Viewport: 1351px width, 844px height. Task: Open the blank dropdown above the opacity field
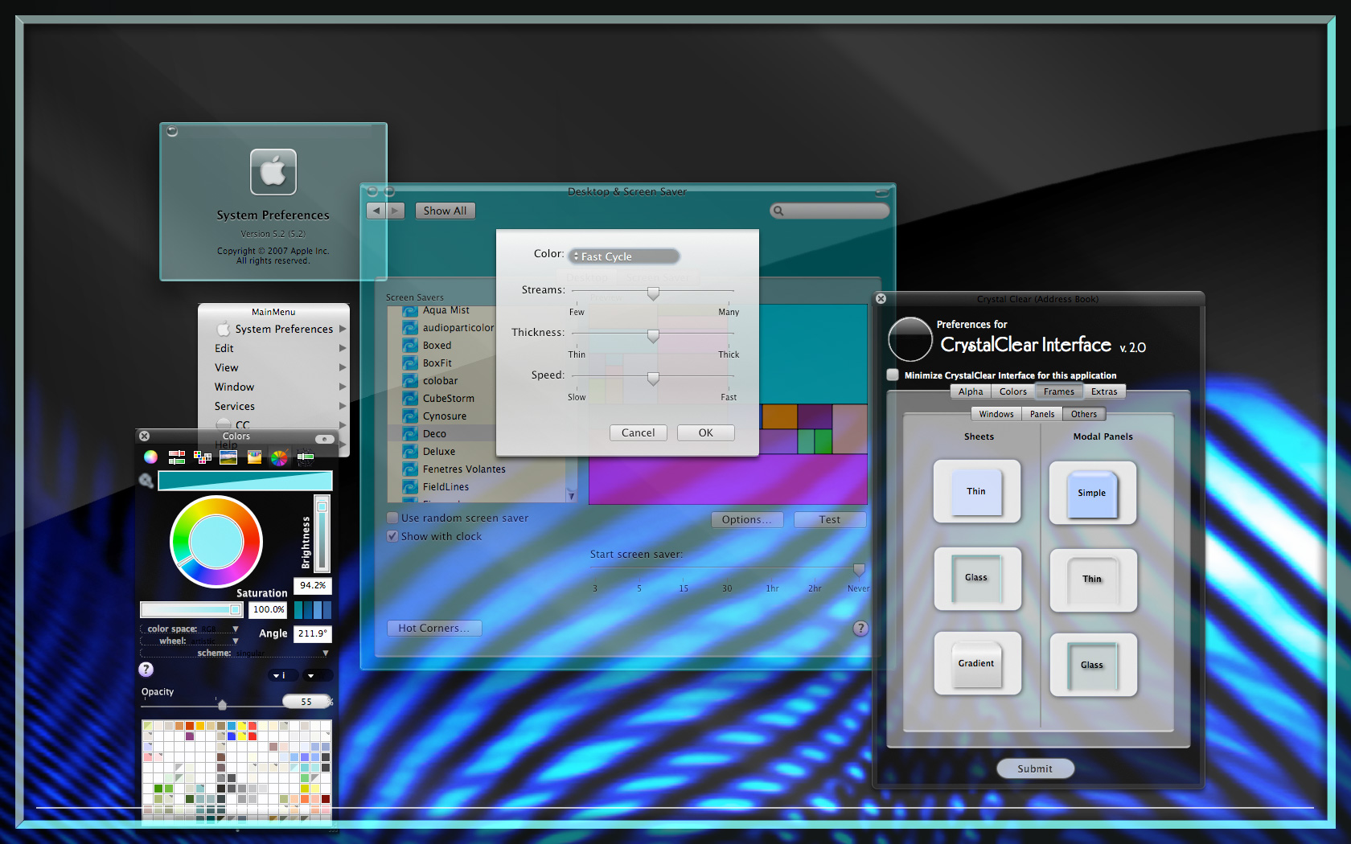pyautogui.click(x=318, y=675)
